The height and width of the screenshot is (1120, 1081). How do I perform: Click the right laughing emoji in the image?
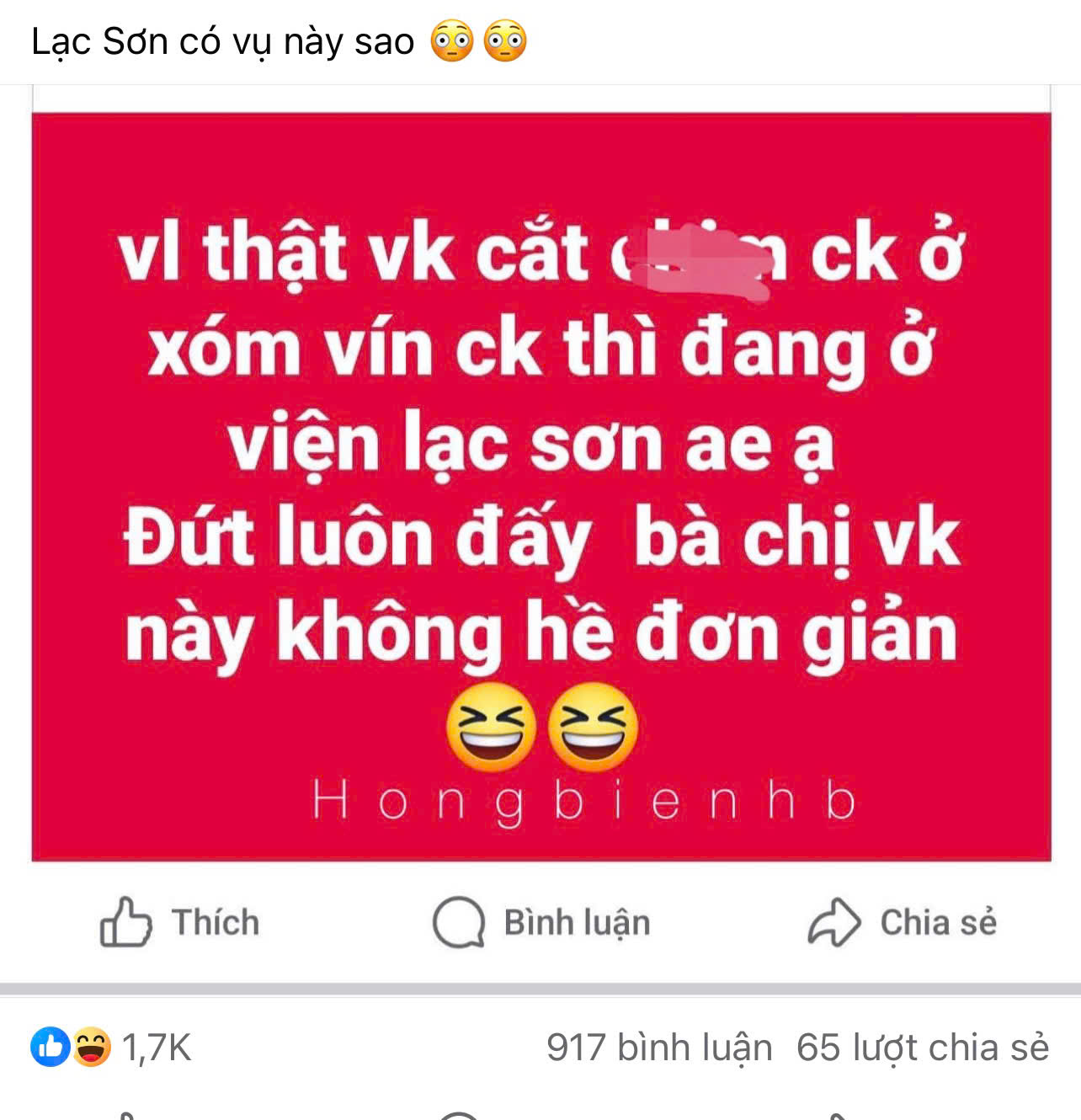click(594, 727)
